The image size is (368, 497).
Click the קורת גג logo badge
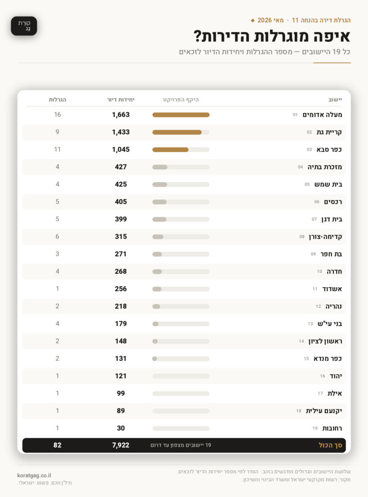(24, 26)
